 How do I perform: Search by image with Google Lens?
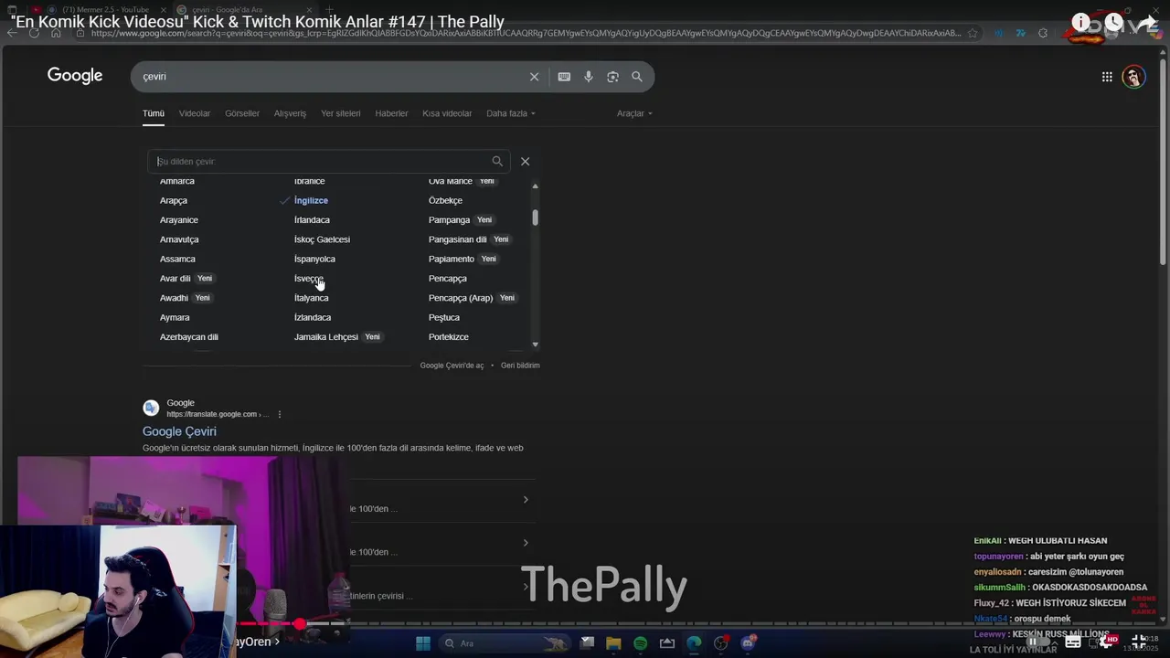pyautogui.click(x=612, y=77)
